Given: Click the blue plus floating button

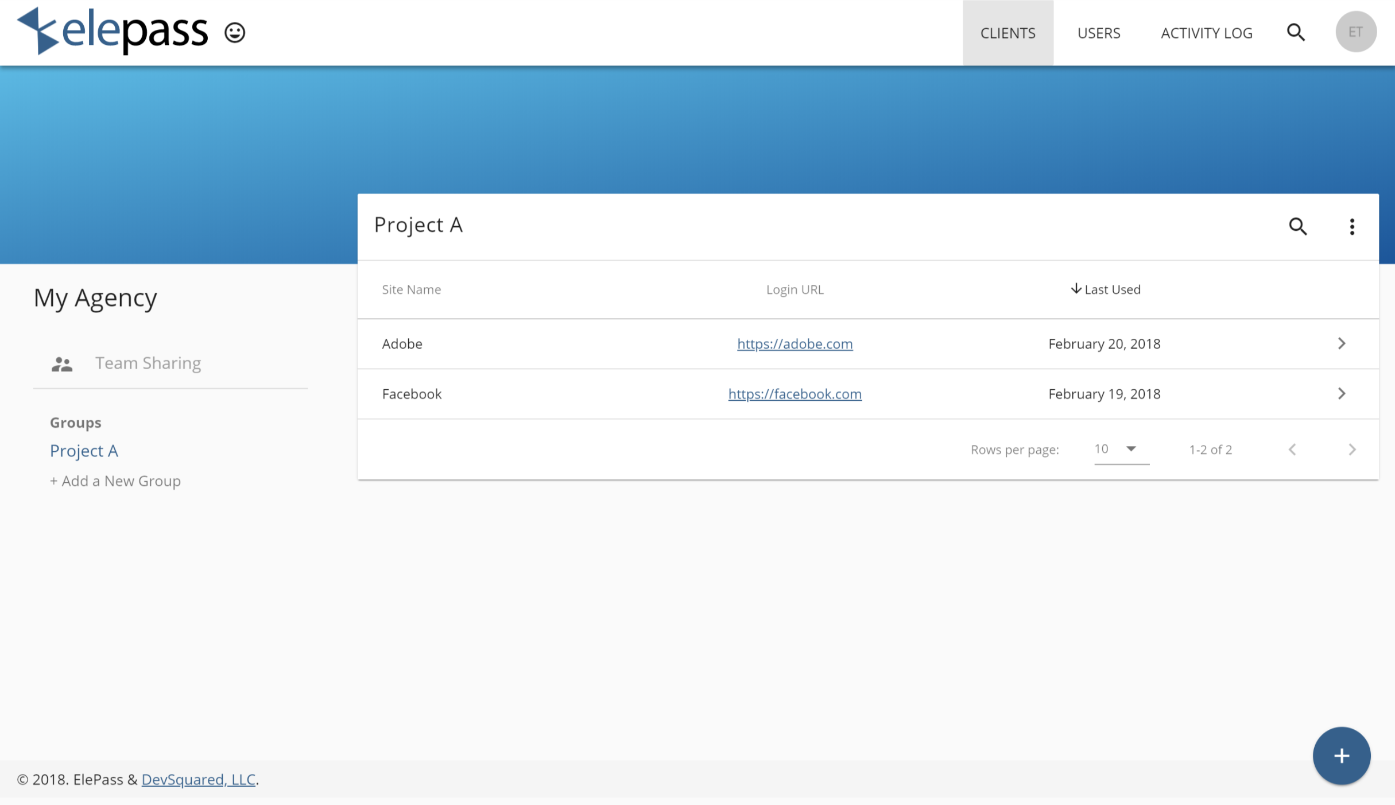Looking at the screenshot, I should coord(1341,756).
